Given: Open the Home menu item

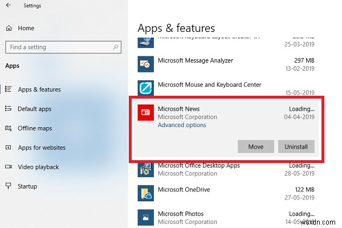Looking at the screenshot, I should [26, 28].
